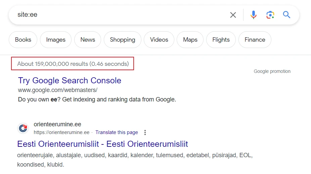Click into the site:ee search field
The height and width of the screenshot is (174, 311).
tap(118, 15)
